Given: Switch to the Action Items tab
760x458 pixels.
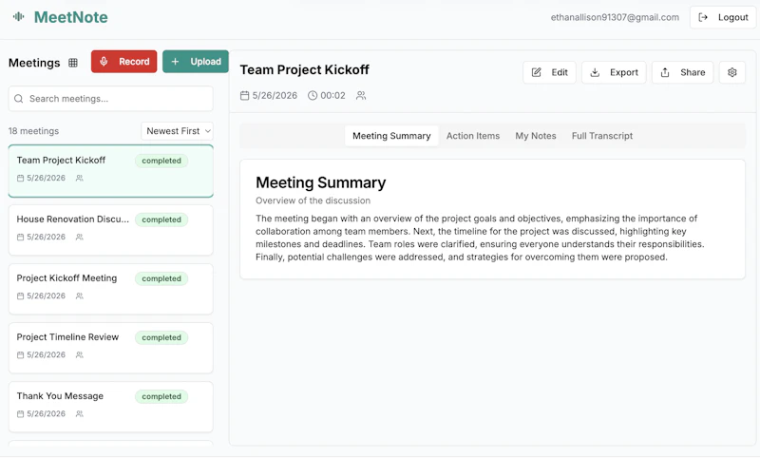Looking at the screenshot, I should click(x=473, y=136).
